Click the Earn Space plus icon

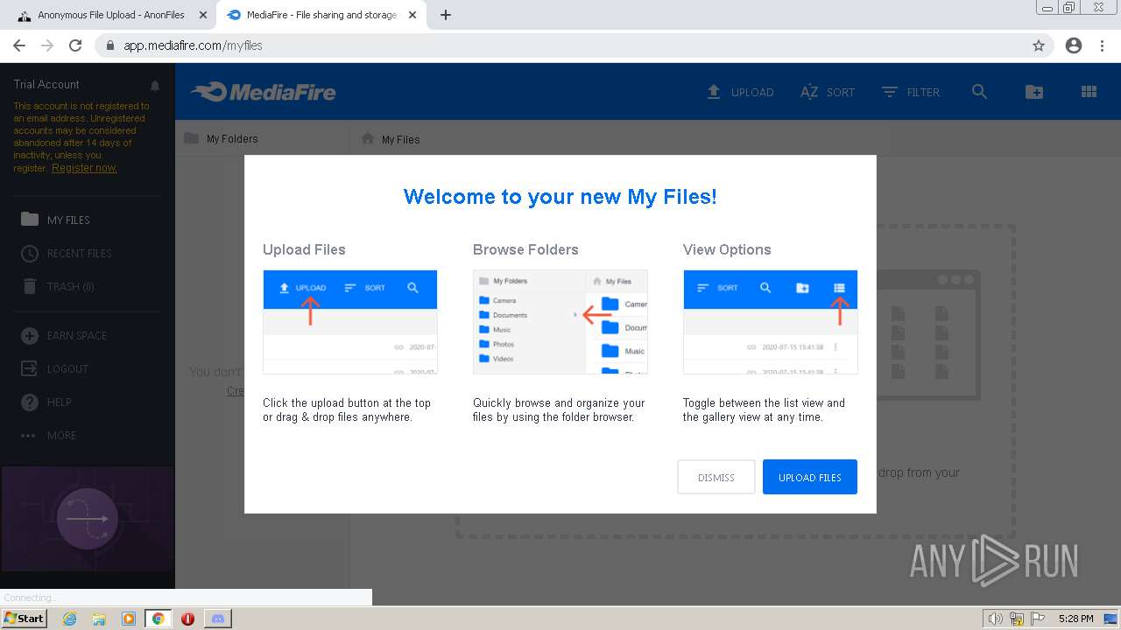[30, 335]
